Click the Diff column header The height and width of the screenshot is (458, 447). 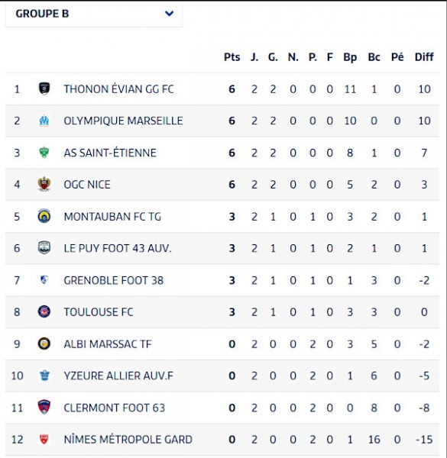tap(424, 57)
